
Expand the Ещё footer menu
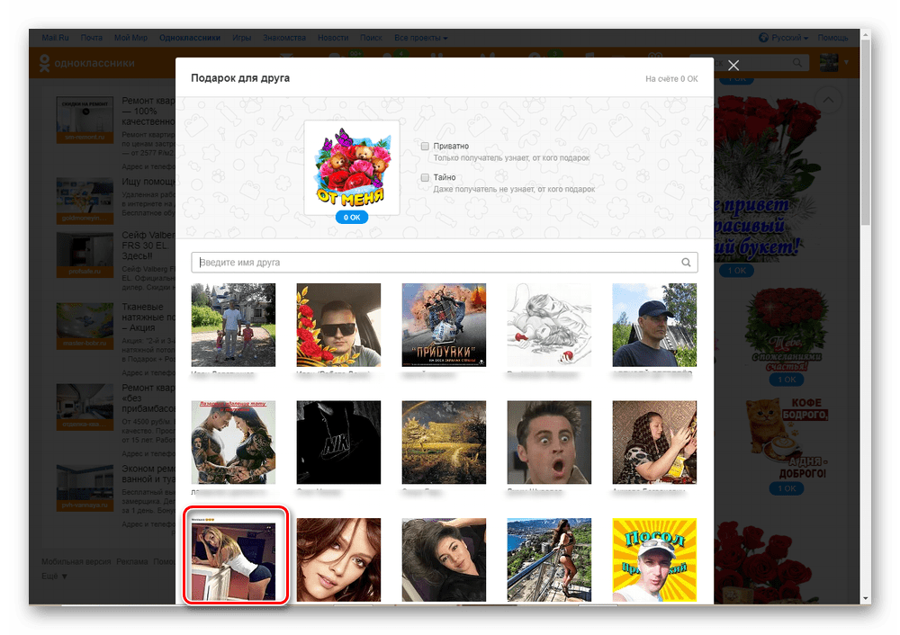click(x=55, y=576)
